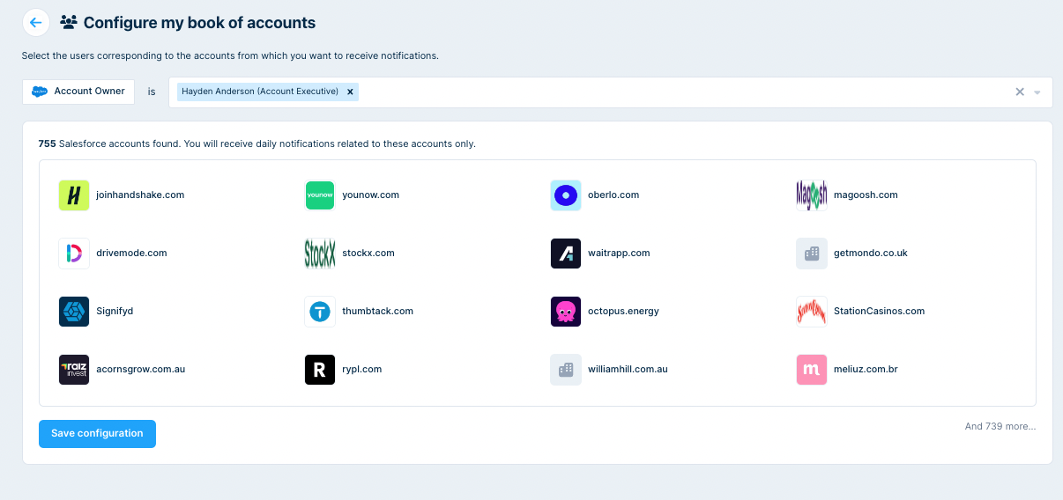Click the getmondo.co.uk building placeholder icon
Image resolution: width=1063 pixels, height=500 pixels.
(x=811, y=254)
